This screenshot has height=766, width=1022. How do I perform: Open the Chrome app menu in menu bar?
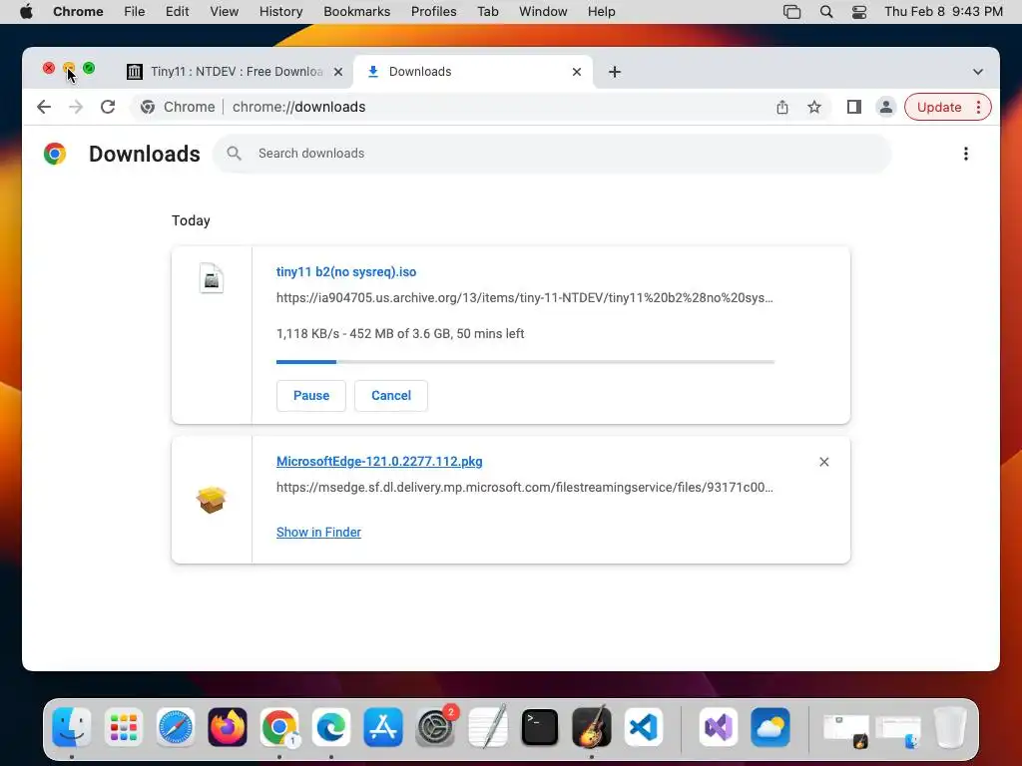coord(78,12)
